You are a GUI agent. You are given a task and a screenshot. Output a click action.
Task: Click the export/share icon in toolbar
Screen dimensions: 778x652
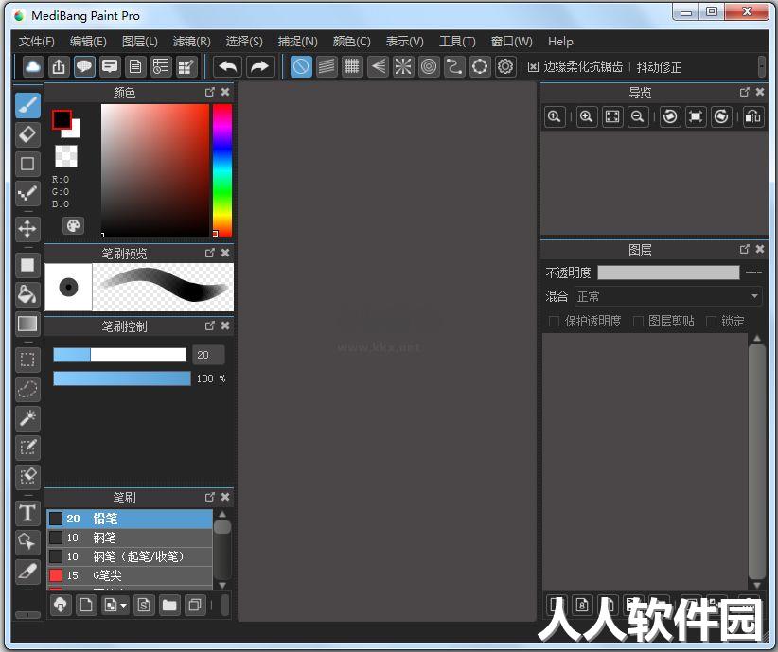point(59,66)
